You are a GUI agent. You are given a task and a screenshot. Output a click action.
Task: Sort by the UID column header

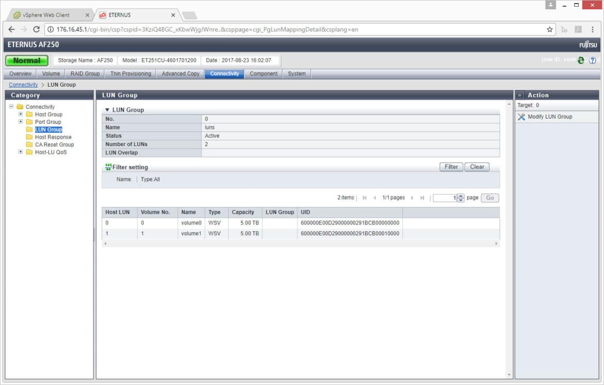pos(350,212)
